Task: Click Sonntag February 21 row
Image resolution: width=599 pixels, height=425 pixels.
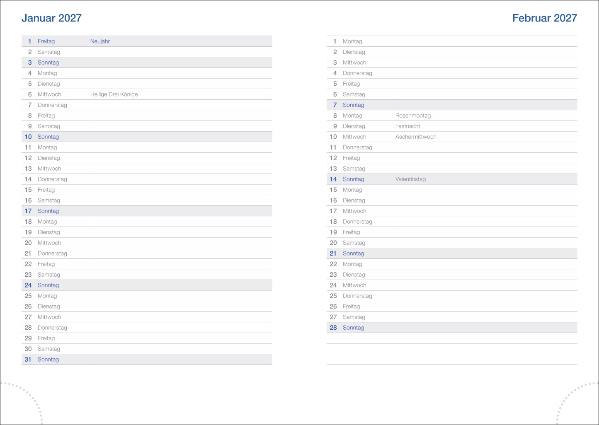Action: [x=353, y=254]
